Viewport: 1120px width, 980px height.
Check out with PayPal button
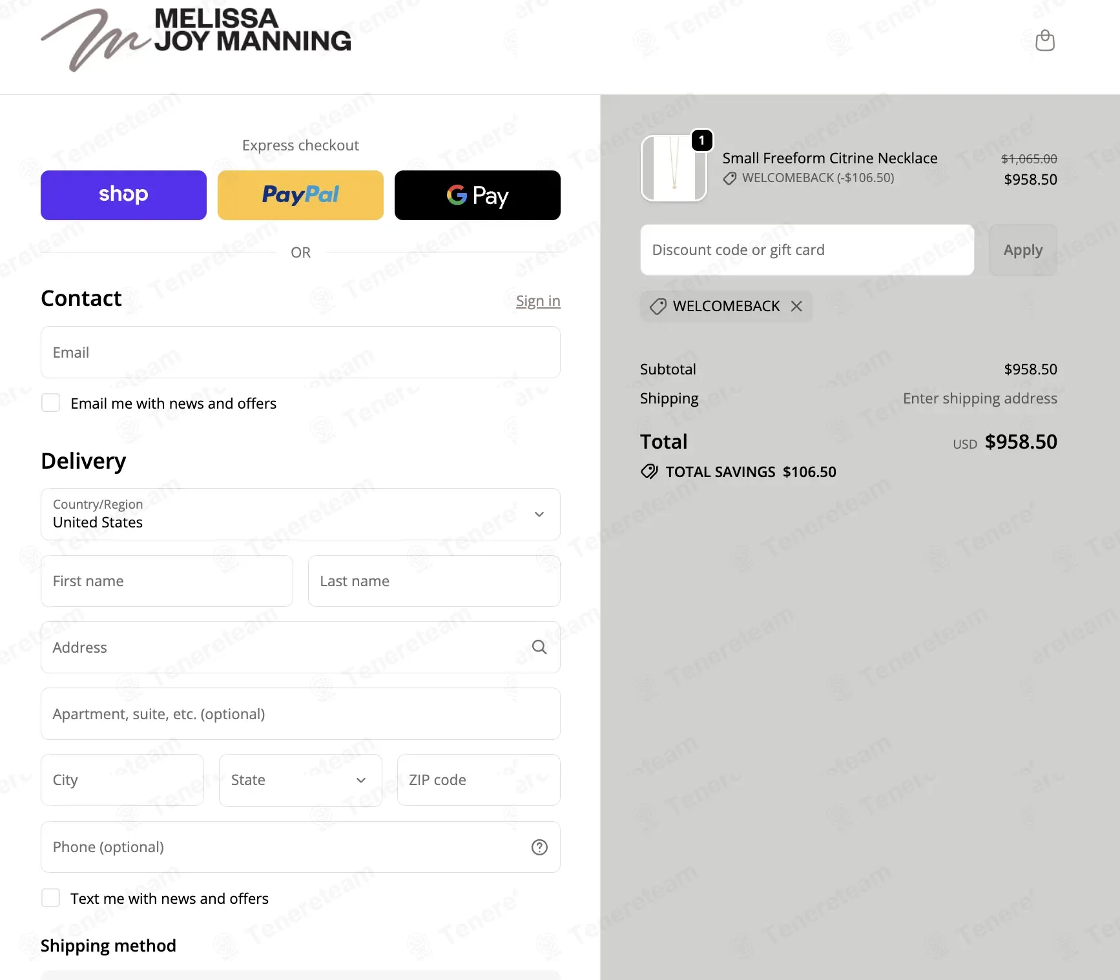coord(300,195)
